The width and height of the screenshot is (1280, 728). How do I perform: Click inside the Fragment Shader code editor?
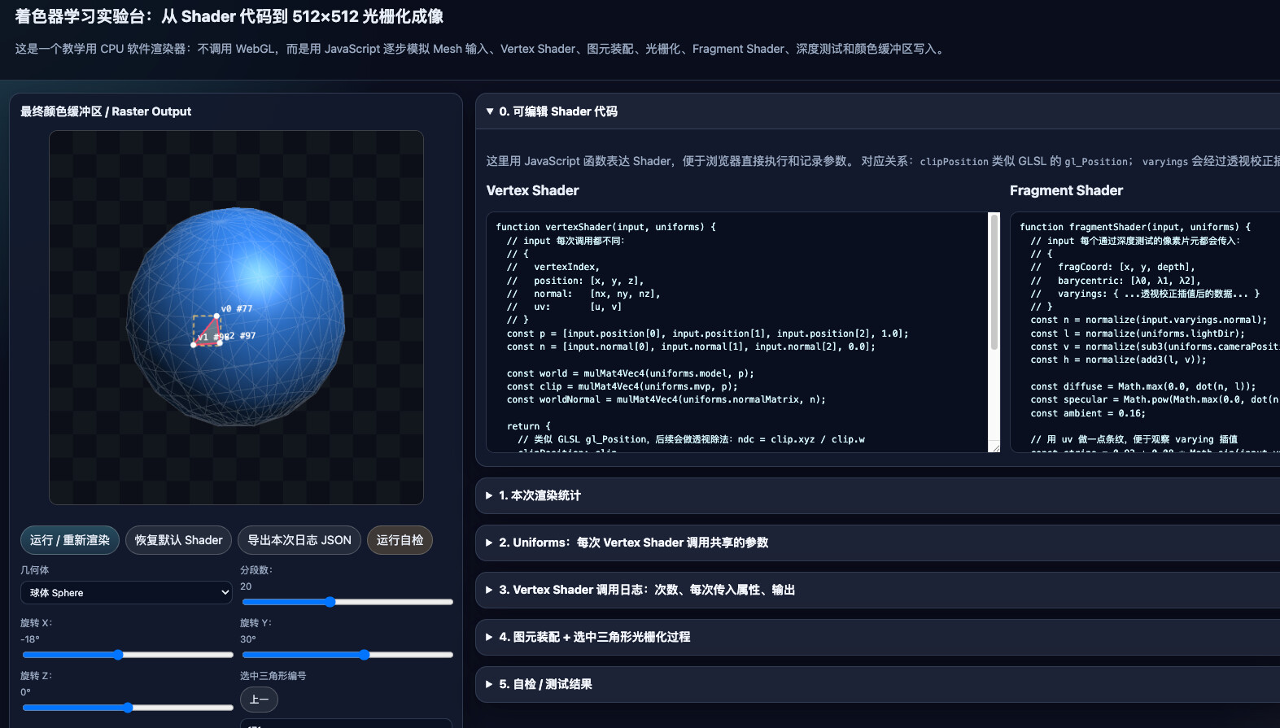pos(1145,332)
